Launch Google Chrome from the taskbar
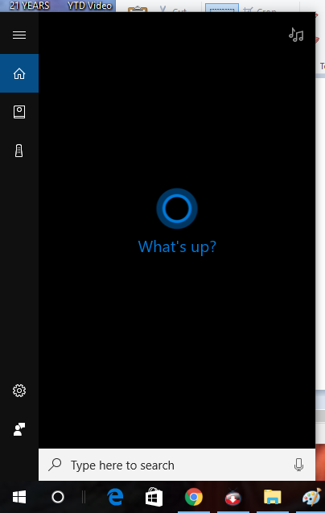 (194, 497)
